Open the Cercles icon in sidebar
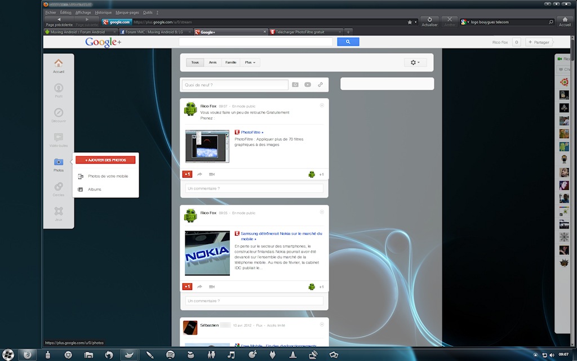The width and height of the screenshot is (577, 361). tap(59, 186)
